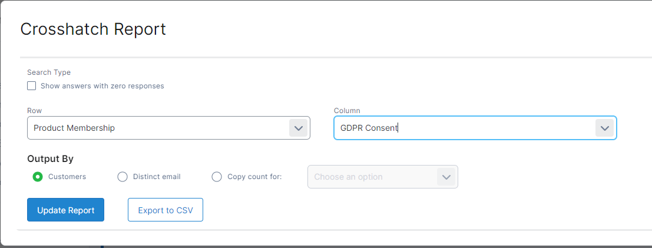Expand the Row dropdown chevron arrow
This screenshot has width=652, height=248.
click(298, 128)
